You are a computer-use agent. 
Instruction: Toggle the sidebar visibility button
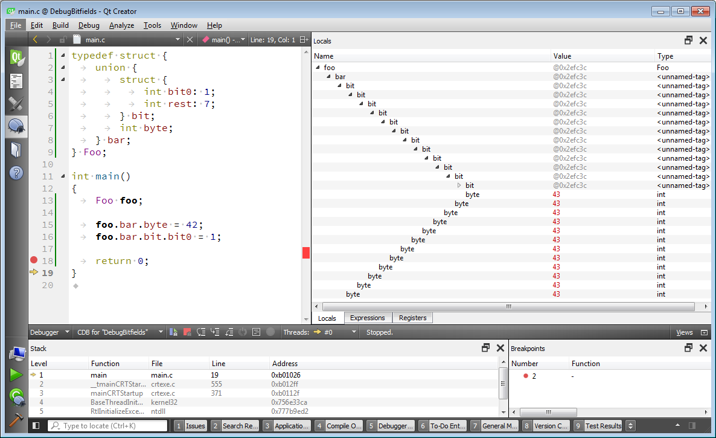(x=36, y=426)
